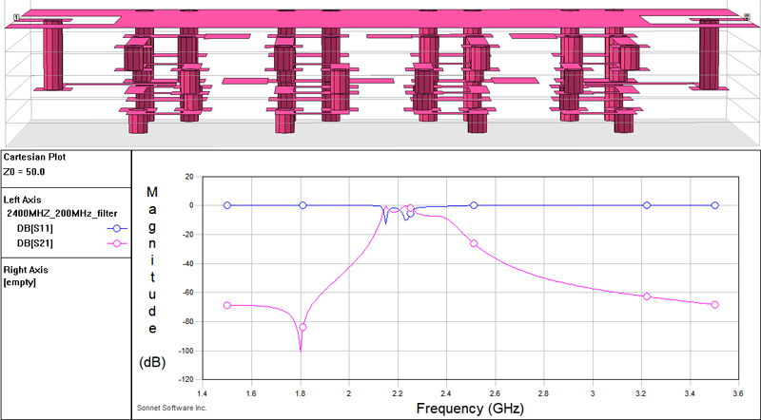Click the port 2 marker on the 3D model

point(747,17)
